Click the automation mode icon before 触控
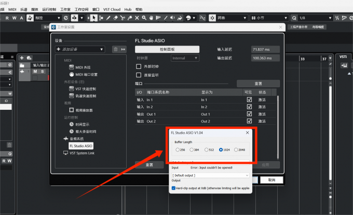 (30, 18)
